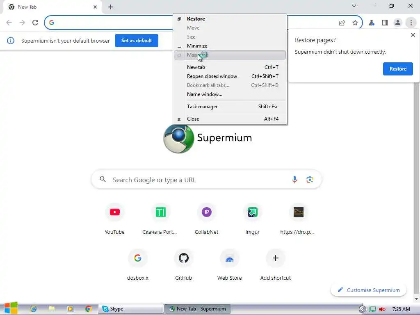The image size is (420, 315).
Task: Open the GitHub shortcut
Action: coord(184,265)
